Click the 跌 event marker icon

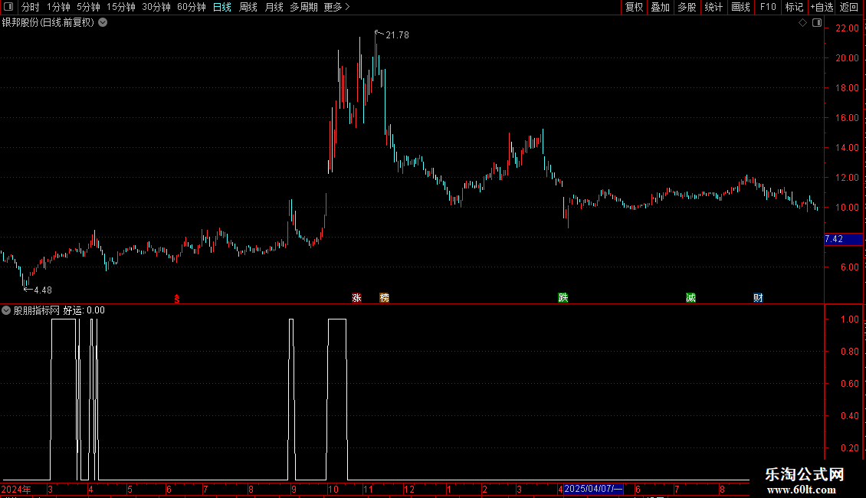point(563,297)
